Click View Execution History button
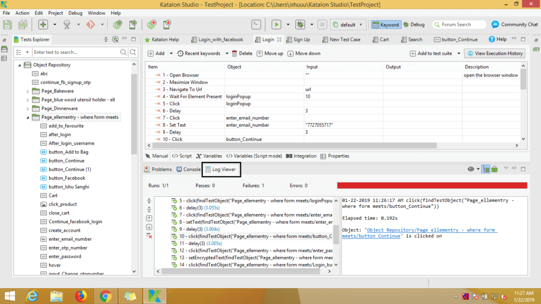541x304 pixels. [495, 53]
